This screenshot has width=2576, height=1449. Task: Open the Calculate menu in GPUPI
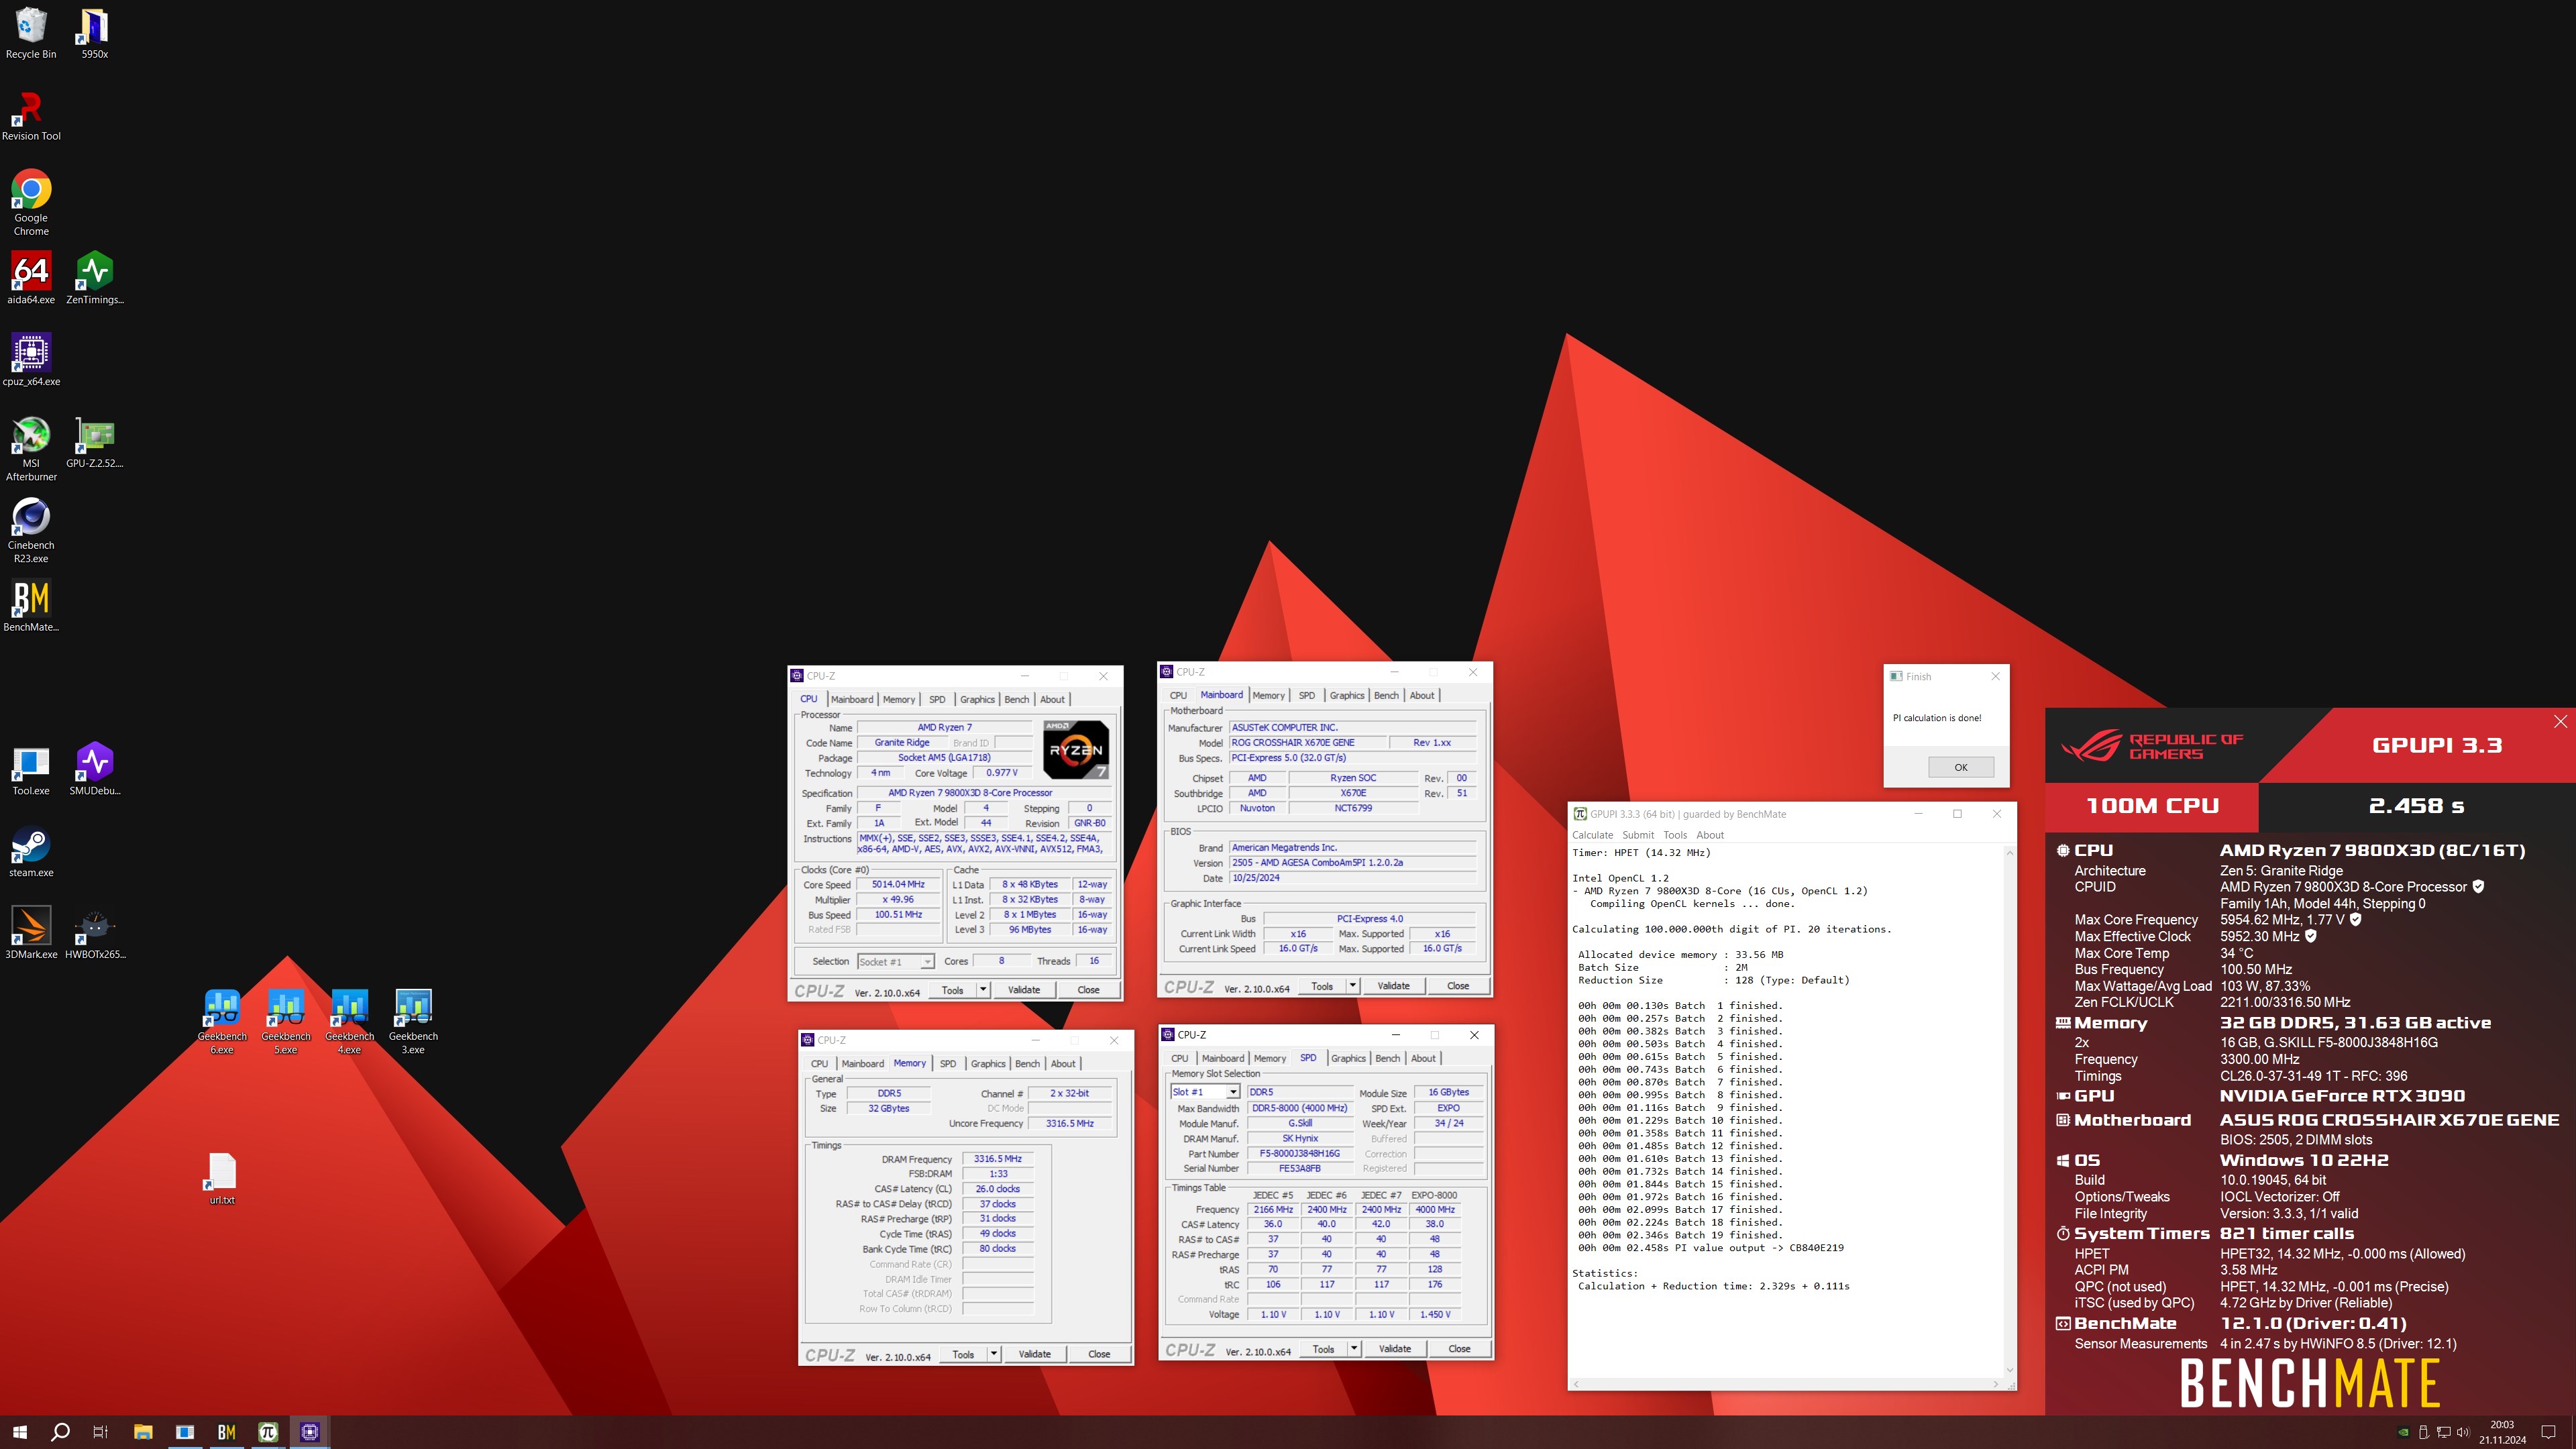pos(1592,835)
